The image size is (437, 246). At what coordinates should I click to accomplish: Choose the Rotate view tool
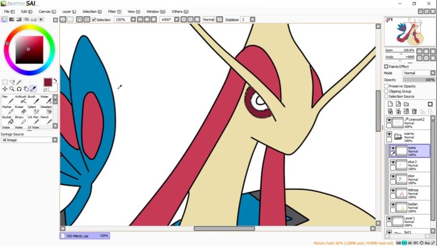pyautogui.click(x=19, y=89)
